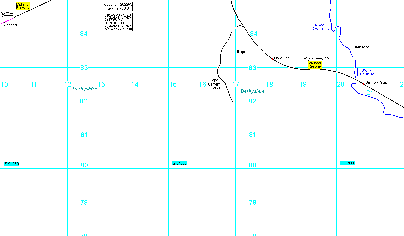404x236 pixels.
Task: Click the red Bamford Sta. station marker
Action: point(363,84)
